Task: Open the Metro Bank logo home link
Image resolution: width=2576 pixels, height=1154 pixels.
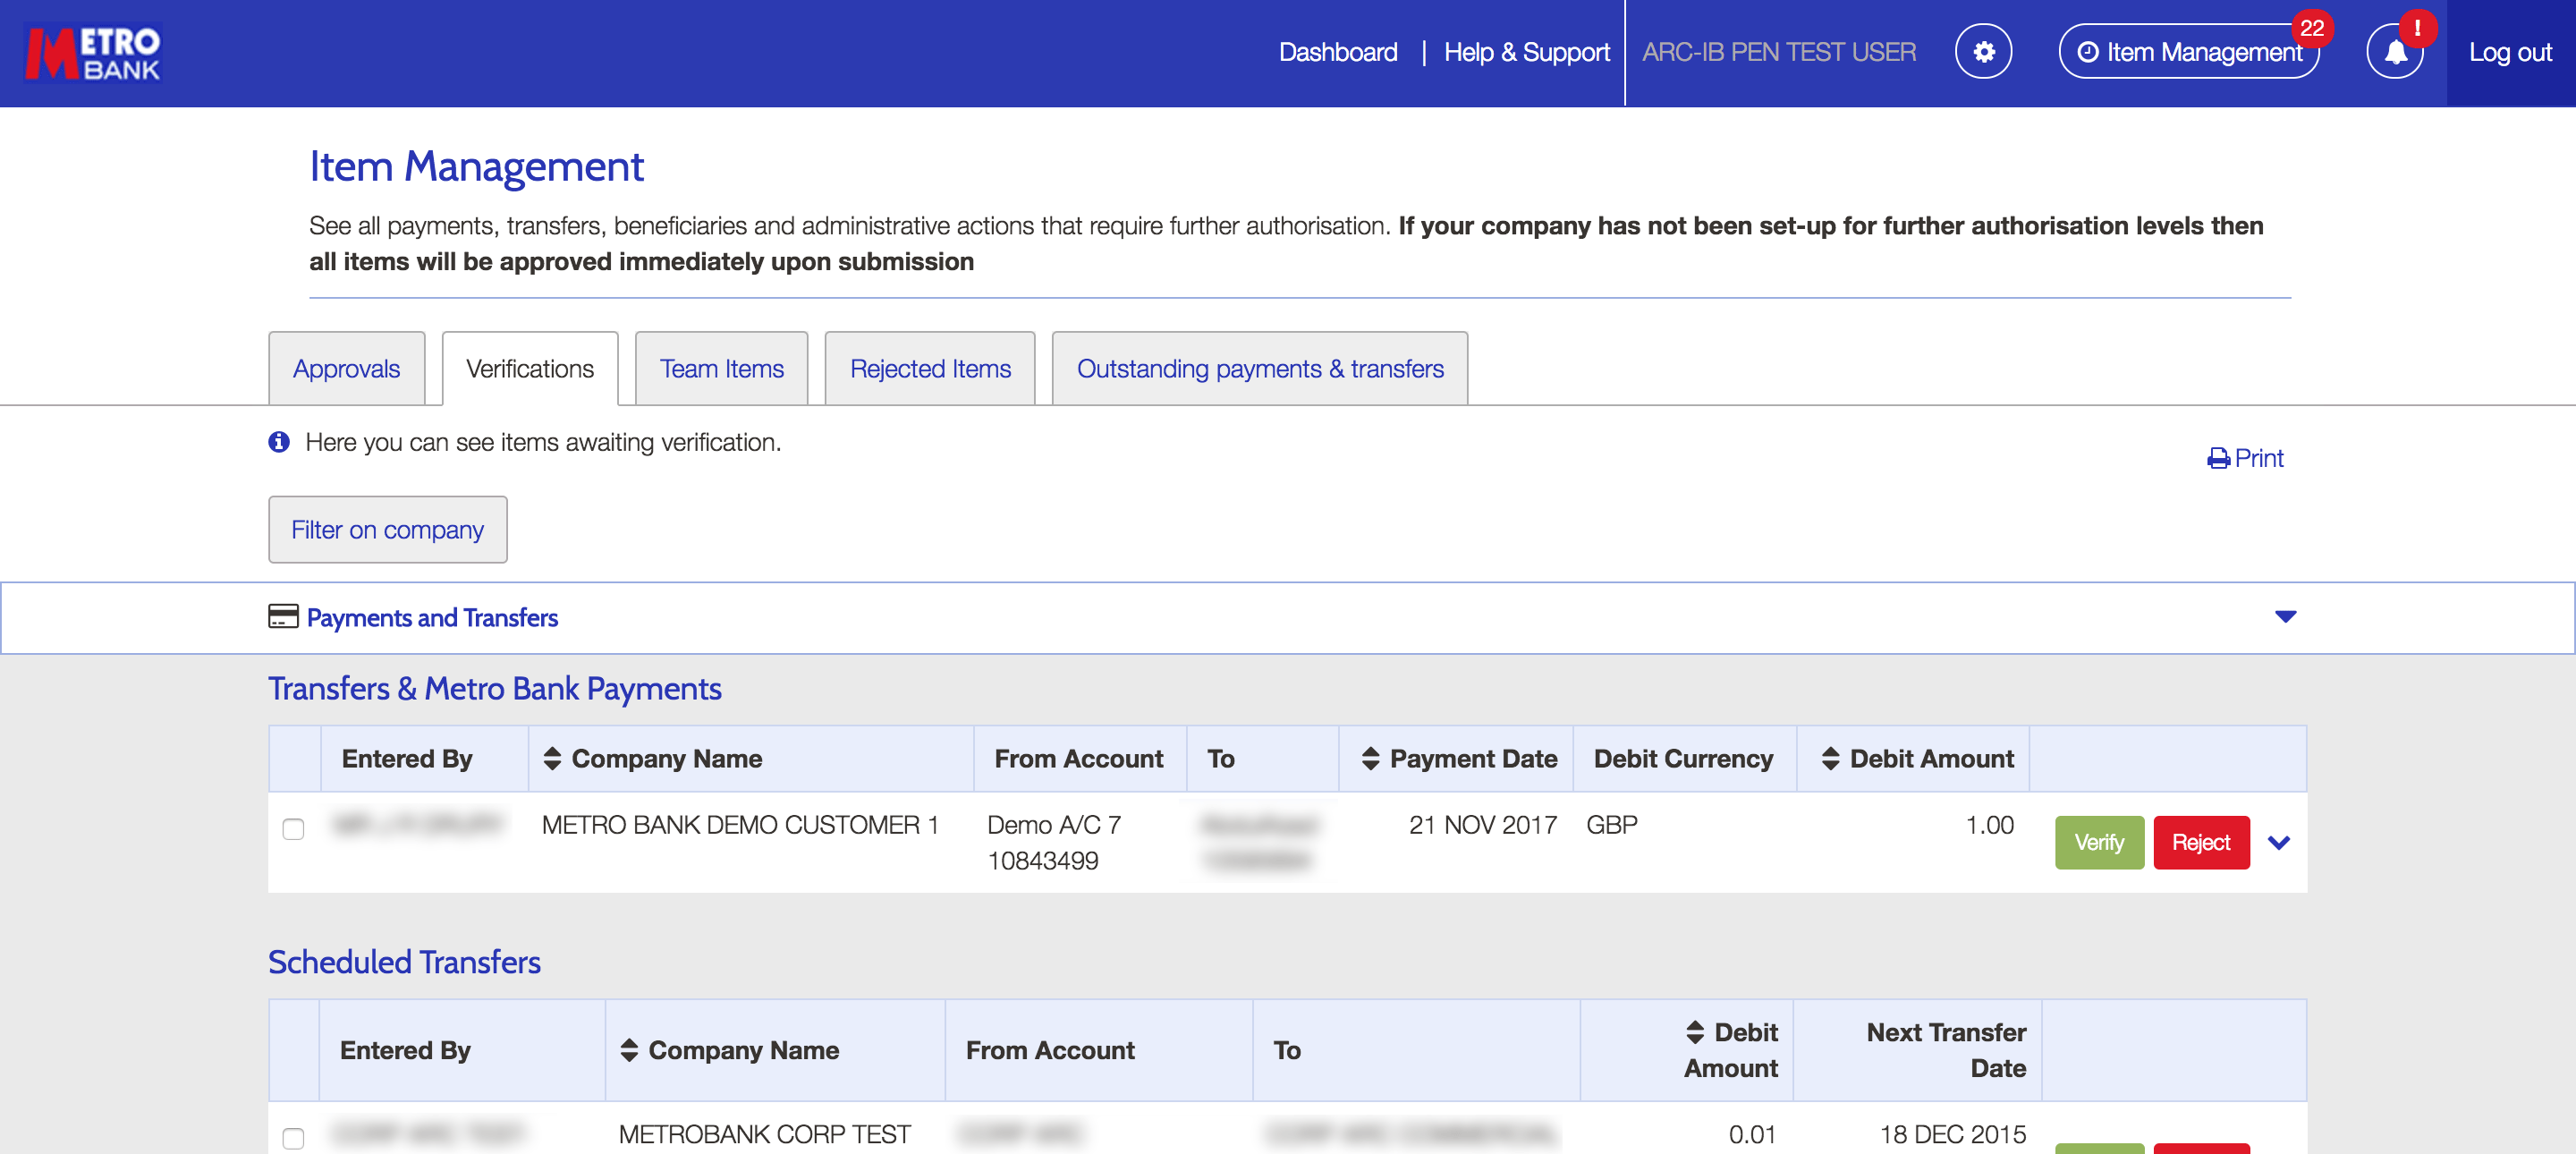Action: (x=93, y=52)
